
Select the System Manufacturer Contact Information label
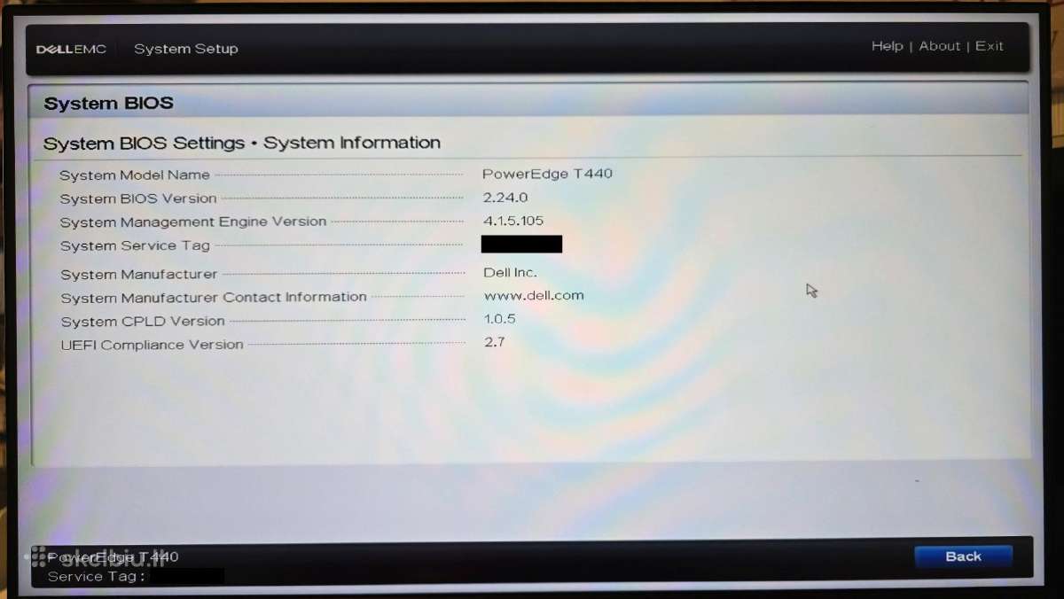pyautogui.click(x=214, y=298)
